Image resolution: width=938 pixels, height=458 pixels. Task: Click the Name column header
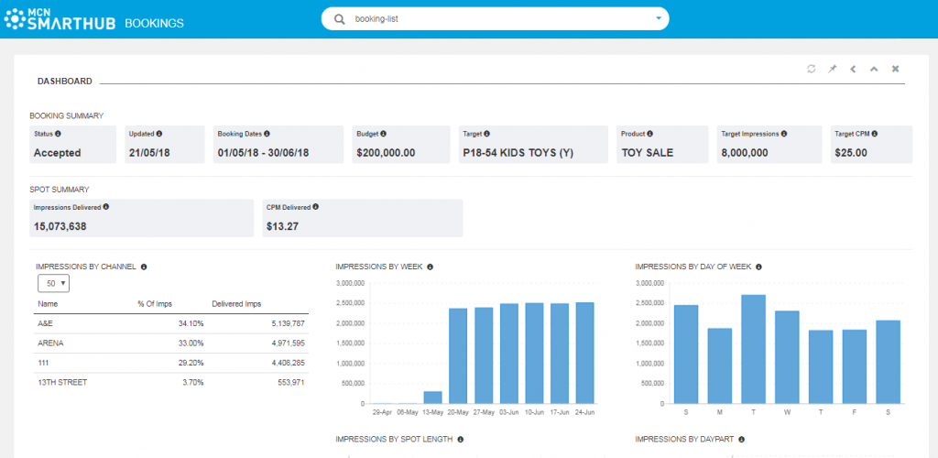click(48, 304)
